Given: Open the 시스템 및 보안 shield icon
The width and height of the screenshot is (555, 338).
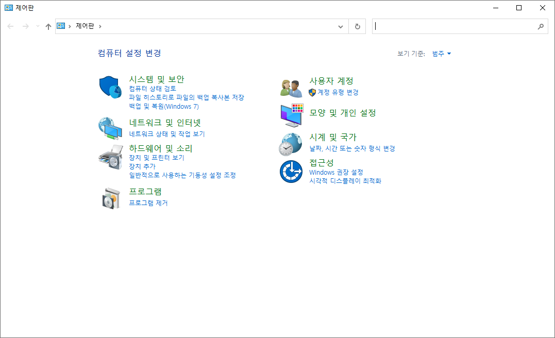Looking at the screenshot, I should [x=110, y=87].
